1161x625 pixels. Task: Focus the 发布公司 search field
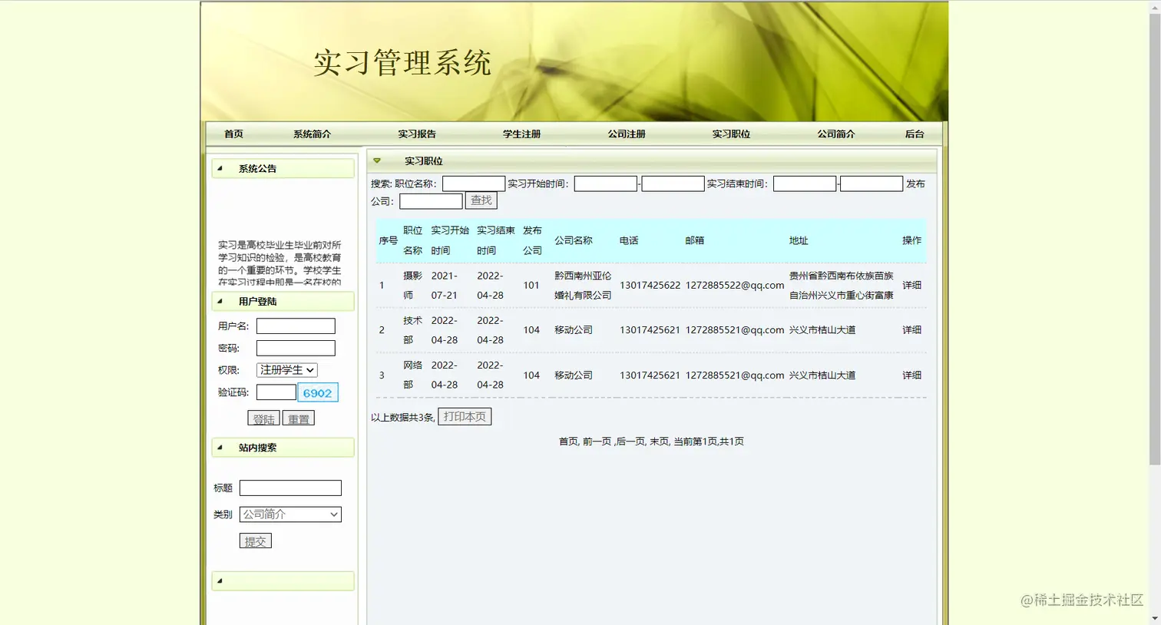431,201
